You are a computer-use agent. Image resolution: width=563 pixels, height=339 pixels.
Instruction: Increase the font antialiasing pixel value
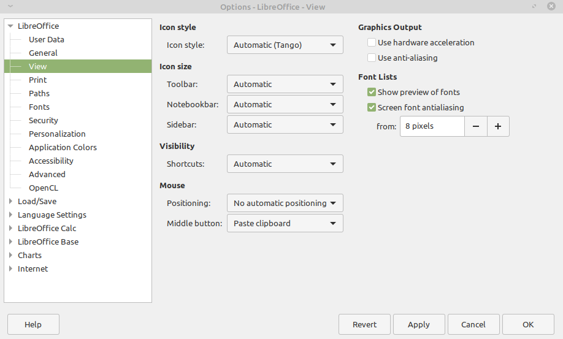point(498,126)
